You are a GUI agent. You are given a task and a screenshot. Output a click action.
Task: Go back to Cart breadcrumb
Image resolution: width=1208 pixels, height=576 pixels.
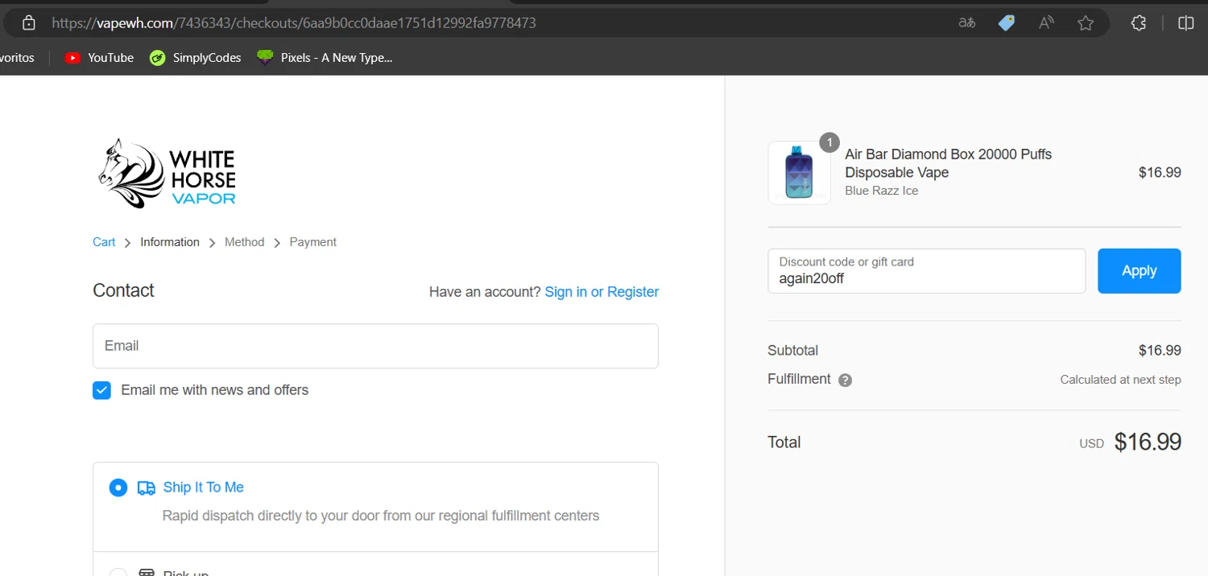(104, 242)
